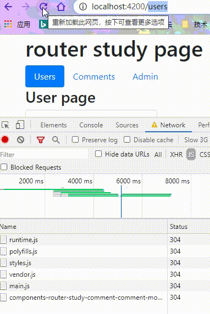Click the router study page heading
The height and width of the screenshot is (314, 210).
tap(114, 50)
